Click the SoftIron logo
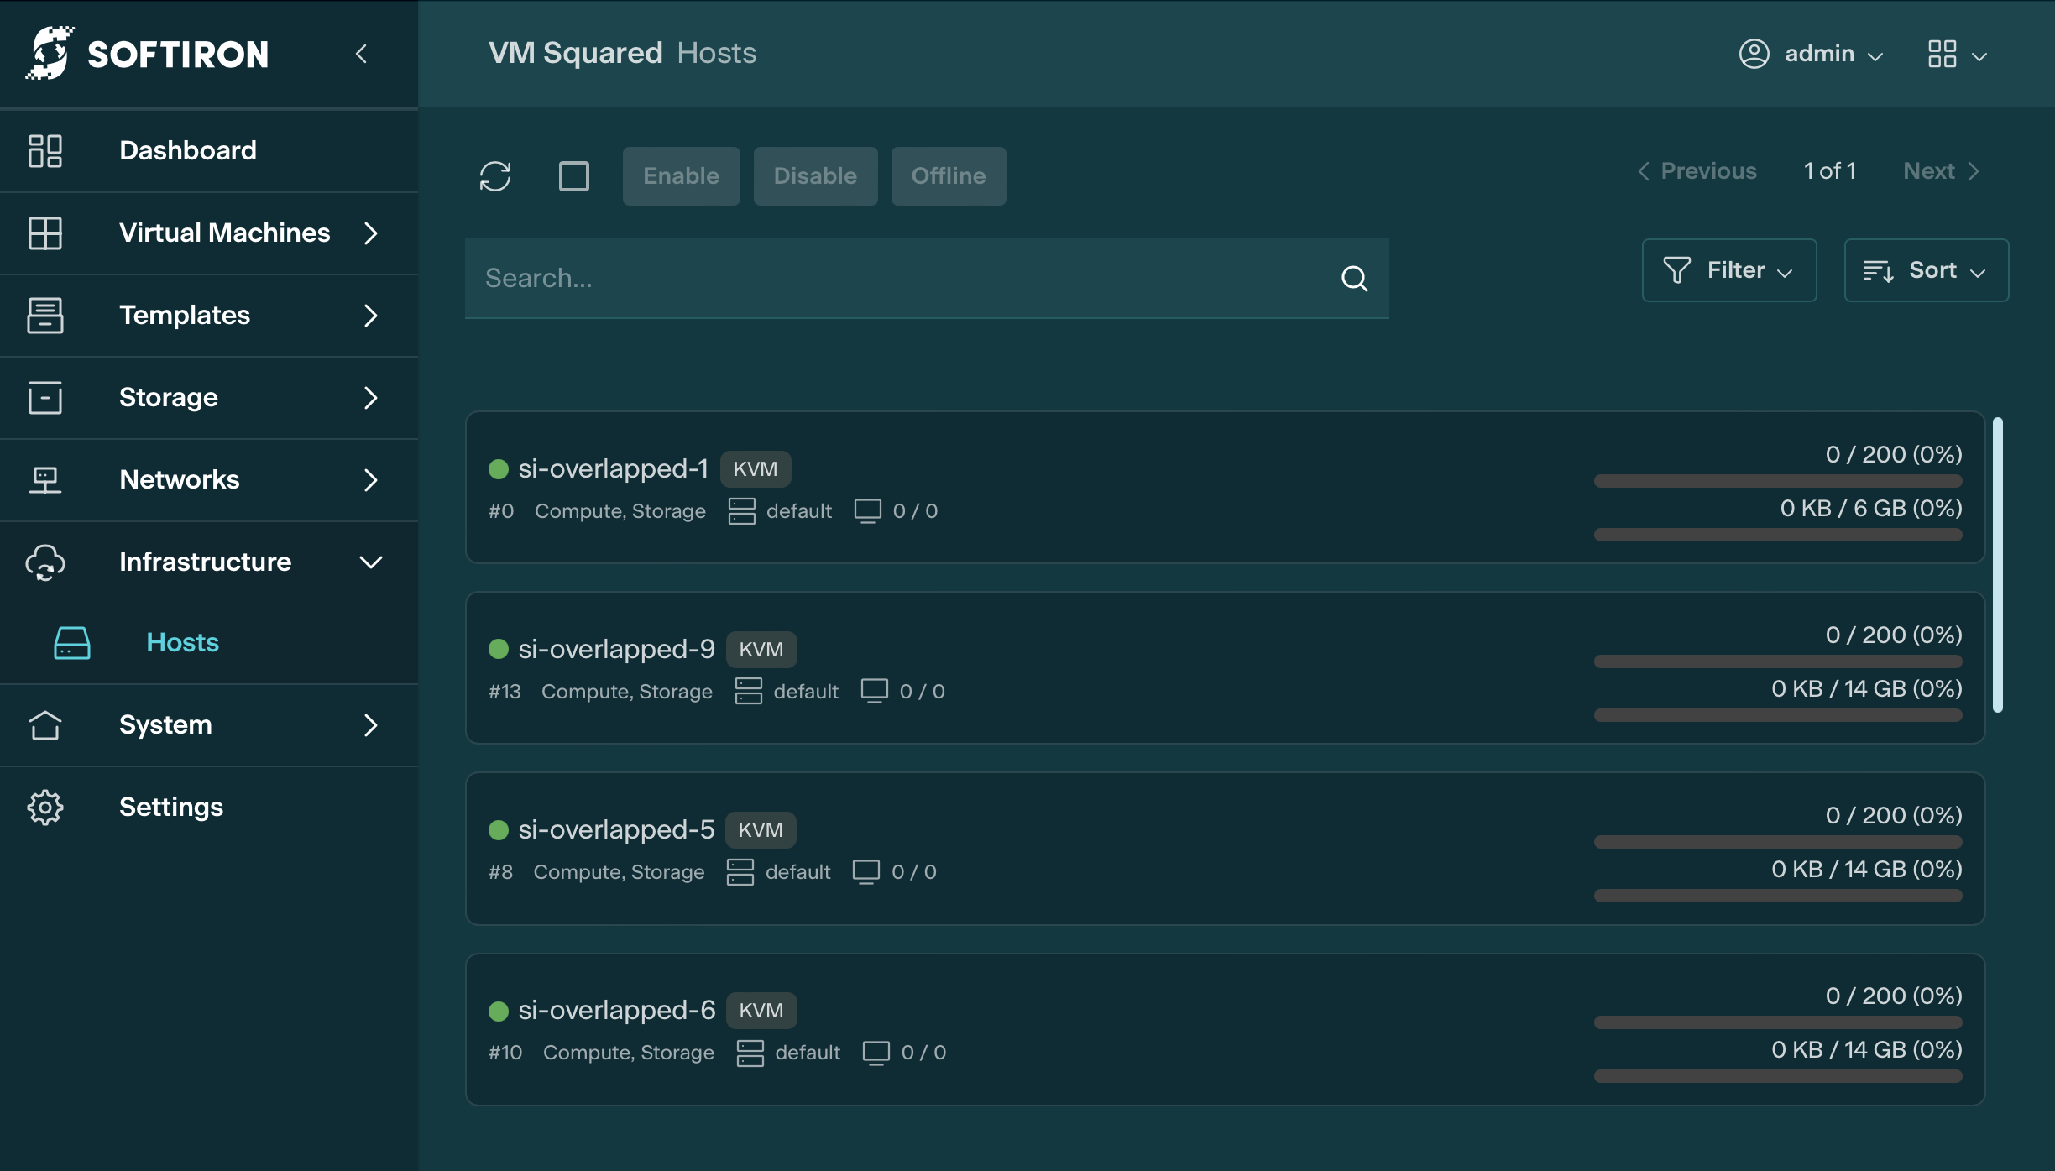 coord(149,54)
